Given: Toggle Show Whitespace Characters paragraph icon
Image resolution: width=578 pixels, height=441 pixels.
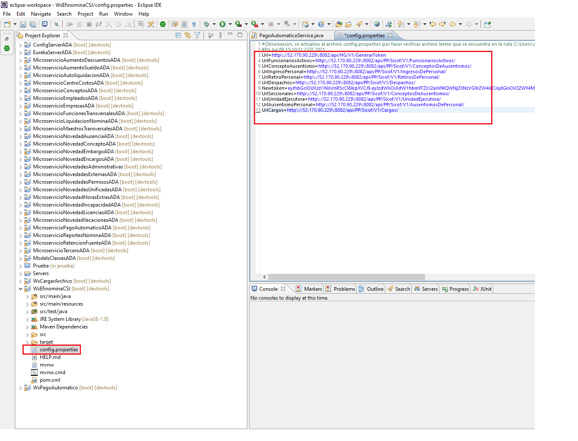Looking at the screenshot, I should (194, 25).
